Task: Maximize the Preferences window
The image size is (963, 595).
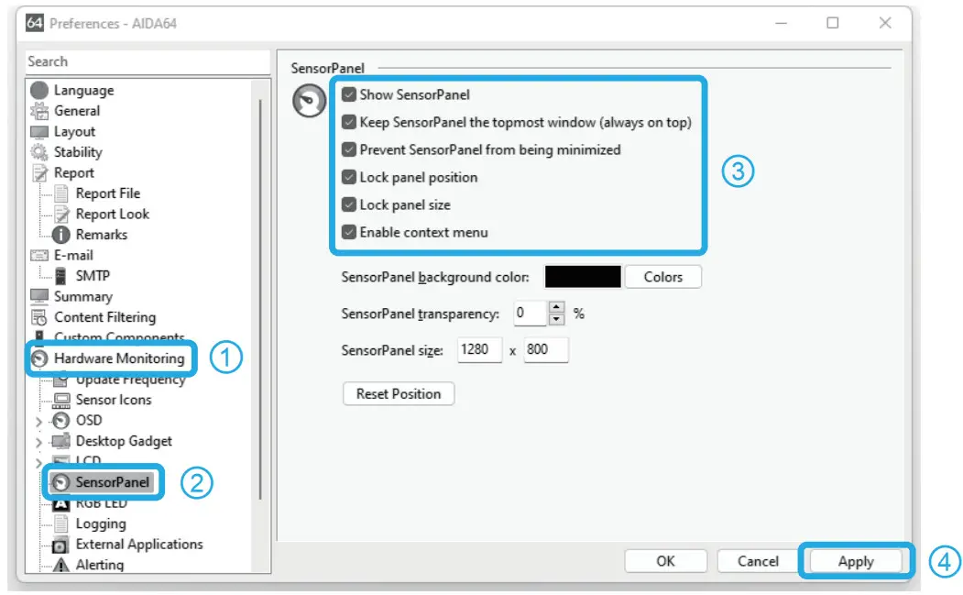Action: tap(832, 23)
